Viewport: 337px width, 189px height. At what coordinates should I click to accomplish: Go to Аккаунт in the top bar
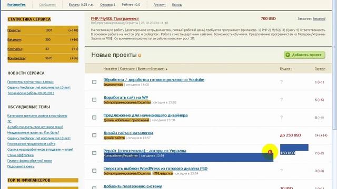(160, 5)
